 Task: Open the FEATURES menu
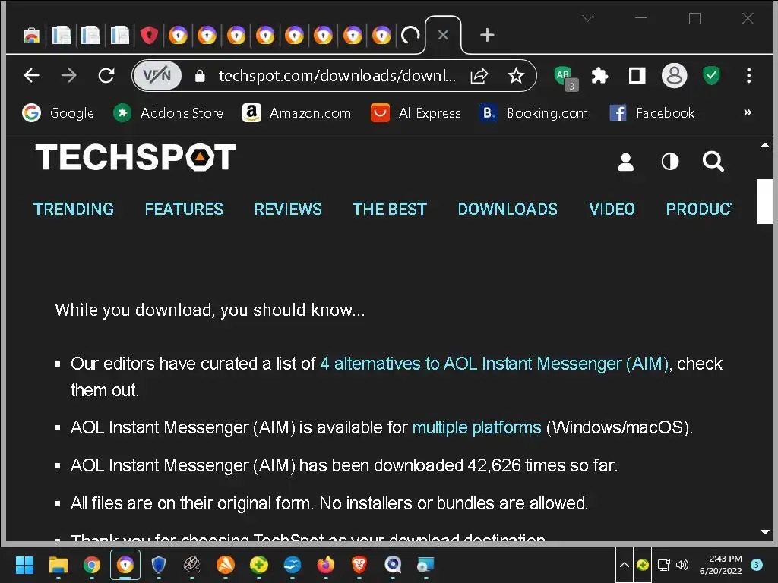(x=184, y=210)
